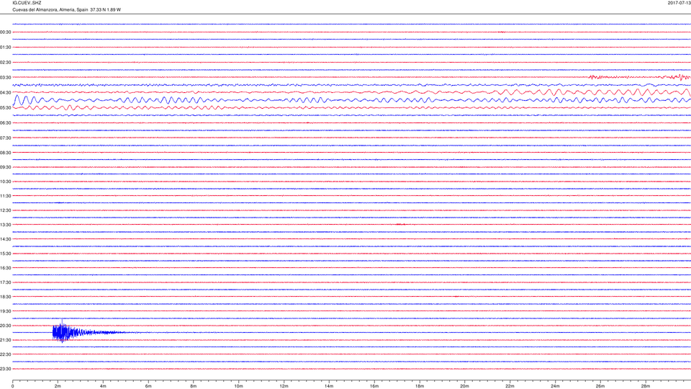The height and width of the screenshot is (389, 691).
Task: Click the 24m axis tick label
Action: (x=555, y=386)
